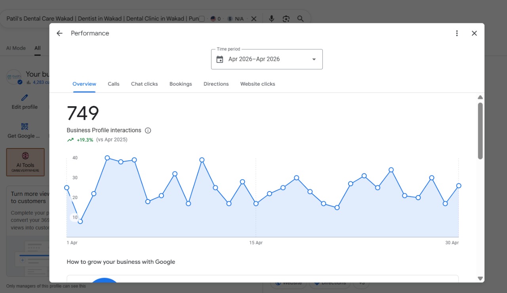
Task: Open the Website clicks tab
Action: (258, 84)
